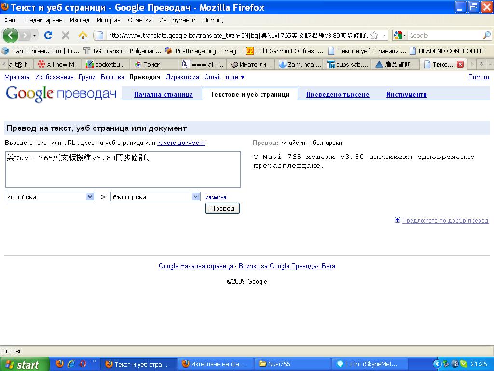Open the Home page icon
The width and height of the screenshot is (494, 371).
coord(82,35)
